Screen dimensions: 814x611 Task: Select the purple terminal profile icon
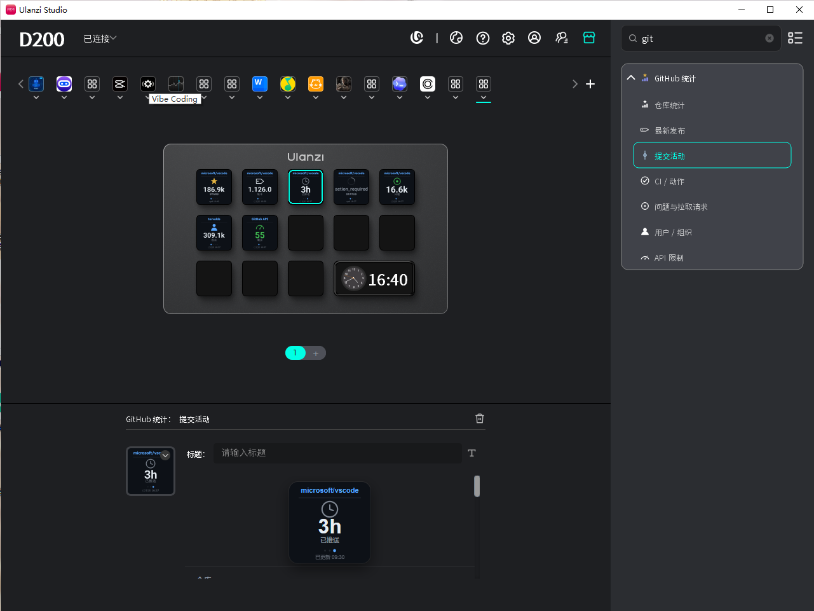point(400,84)
